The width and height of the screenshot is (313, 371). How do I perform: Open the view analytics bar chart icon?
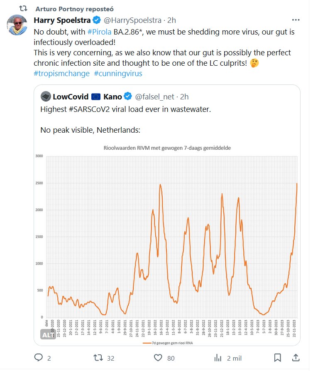[218, 358]
